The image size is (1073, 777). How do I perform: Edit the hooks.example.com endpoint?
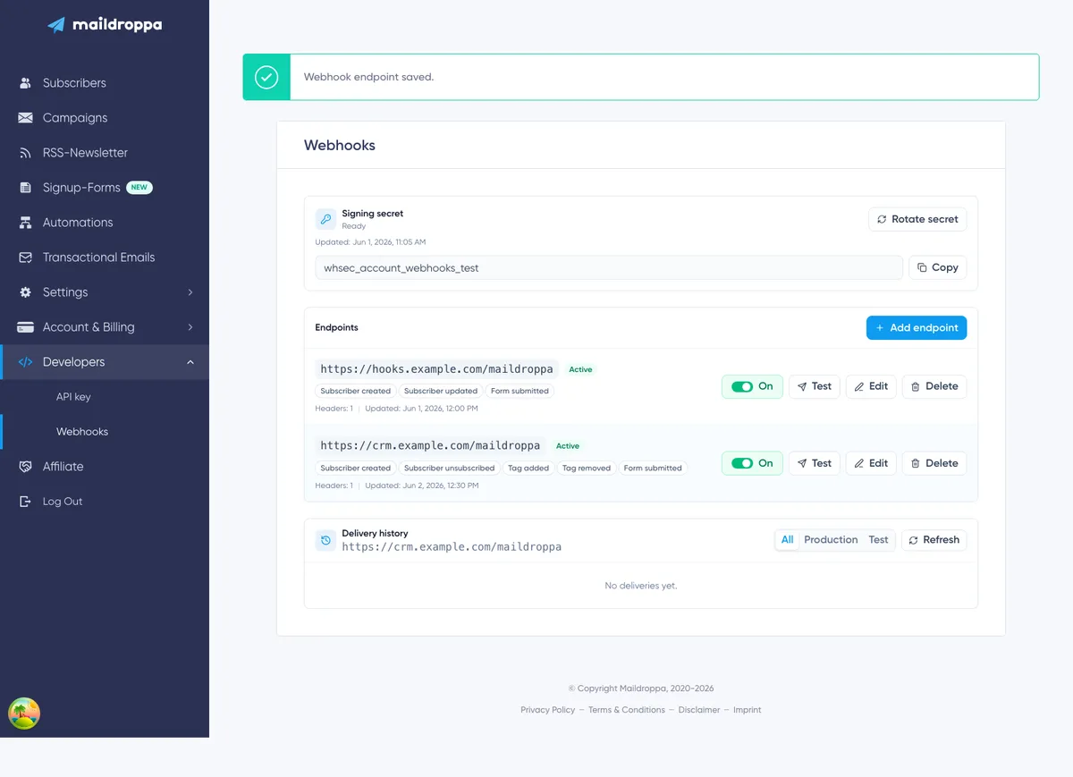[x=871, y=386]
